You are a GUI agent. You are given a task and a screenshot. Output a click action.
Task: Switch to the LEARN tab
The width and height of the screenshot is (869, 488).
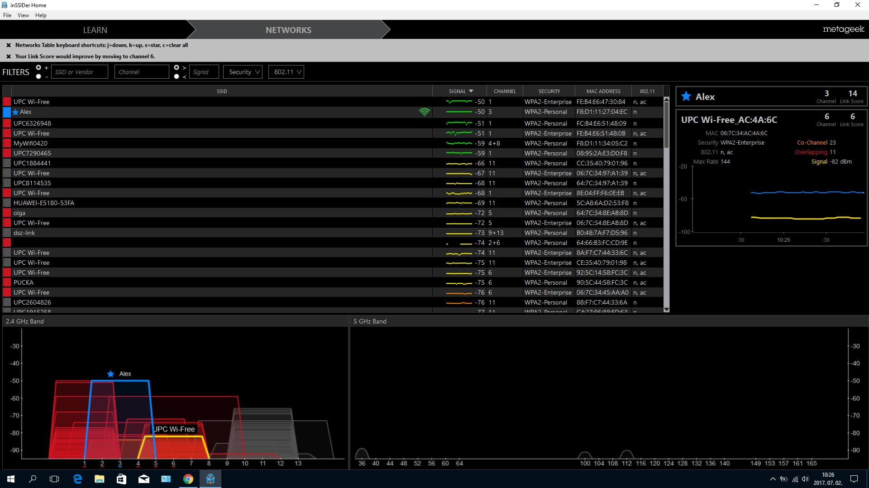pos(95,30)
